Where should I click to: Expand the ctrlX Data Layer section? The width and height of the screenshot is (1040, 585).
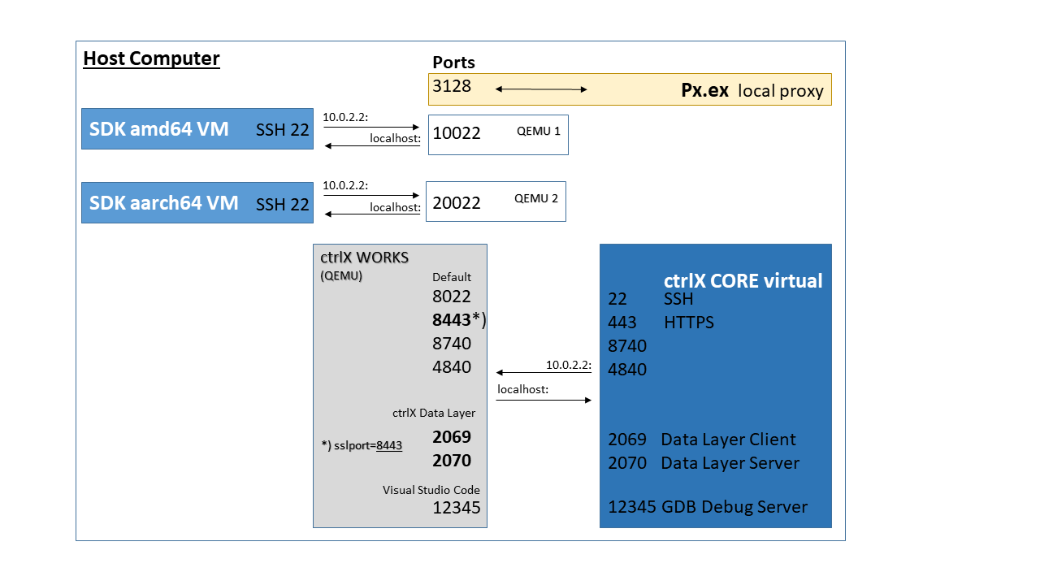pos(434,413)
